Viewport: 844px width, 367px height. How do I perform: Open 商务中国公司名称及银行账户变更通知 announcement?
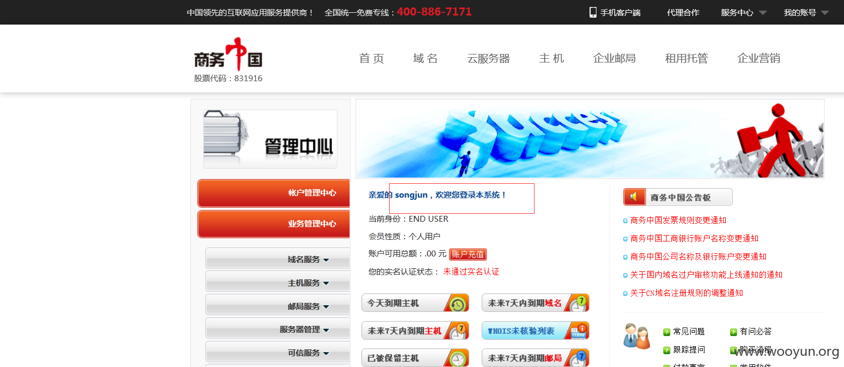(x=698, y=257)
